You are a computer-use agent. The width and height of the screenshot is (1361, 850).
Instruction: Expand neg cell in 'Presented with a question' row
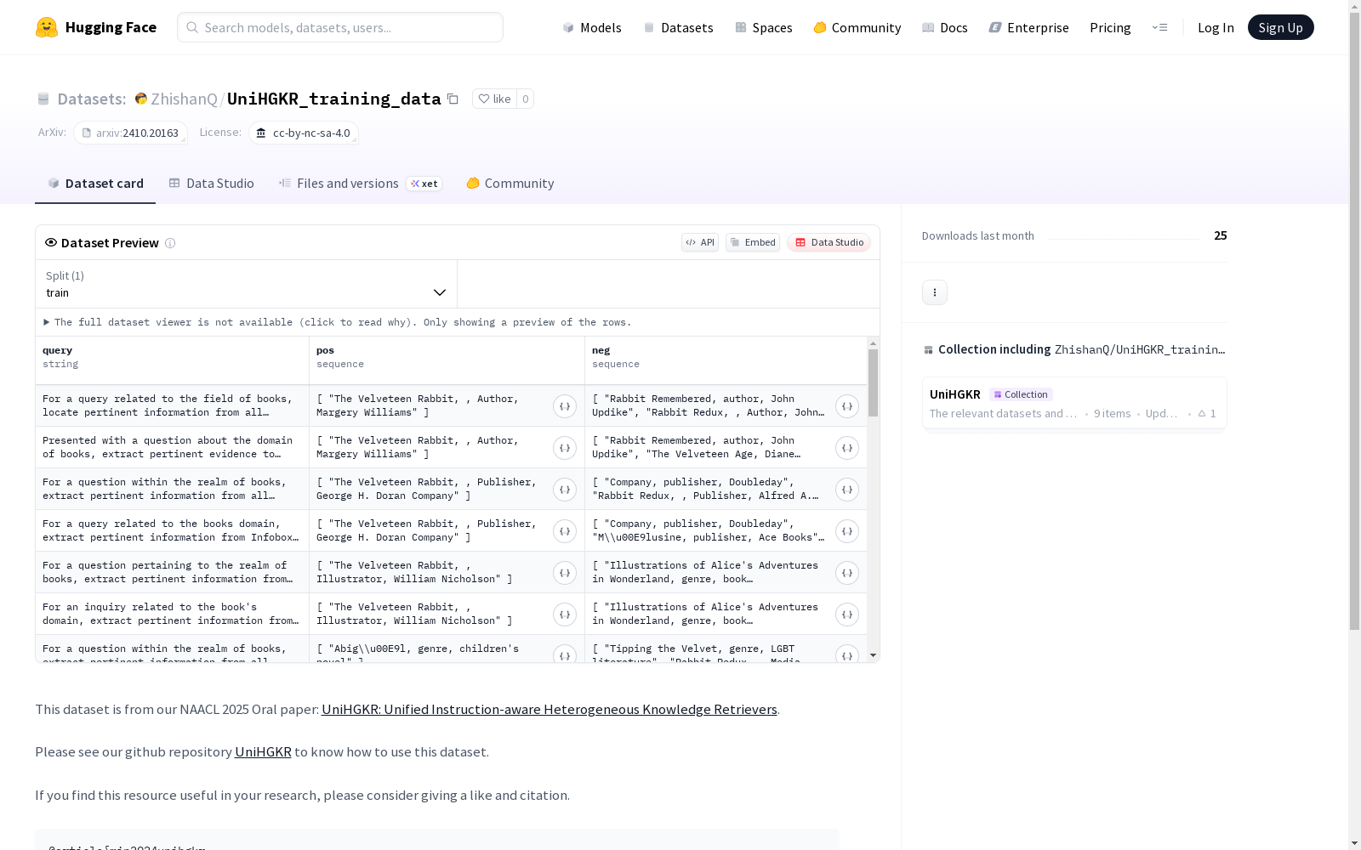coord(847,448)
